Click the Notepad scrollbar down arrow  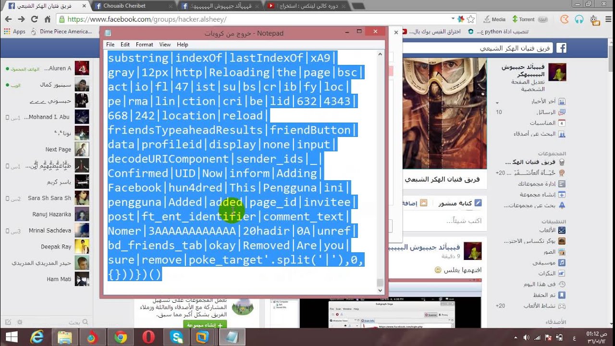[380, 290]
